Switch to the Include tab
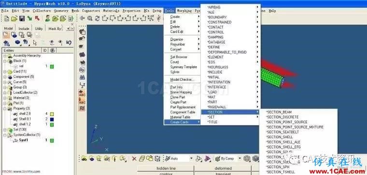 (24, 29)
